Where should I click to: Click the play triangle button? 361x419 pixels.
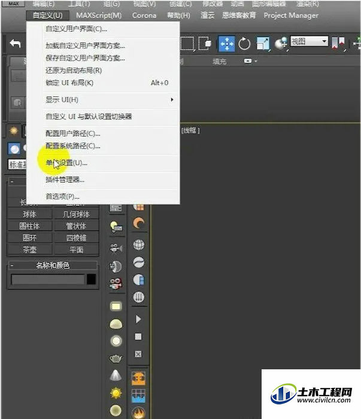tap(138, 319)
